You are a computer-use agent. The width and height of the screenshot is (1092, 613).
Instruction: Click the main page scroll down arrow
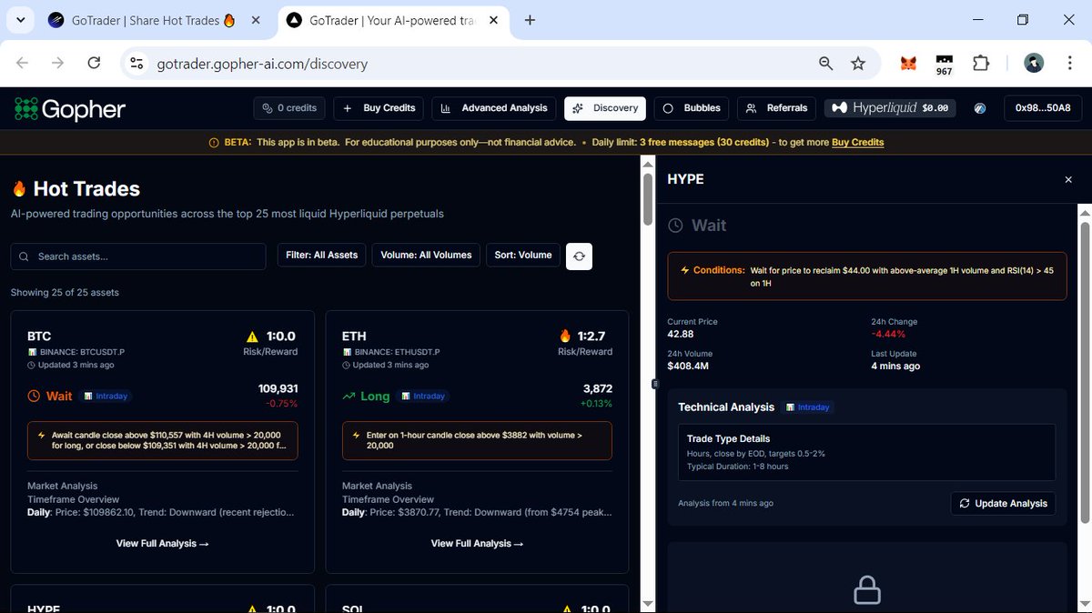[x=648, y=603]
